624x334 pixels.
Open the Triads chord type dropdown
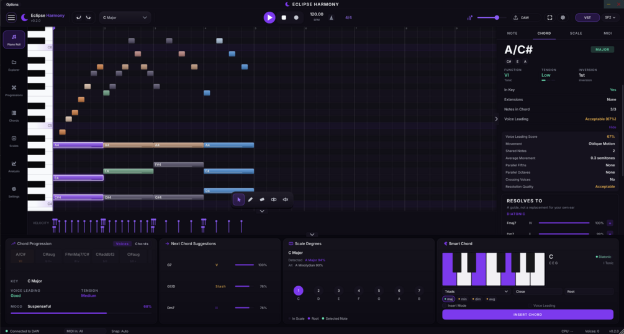476,292
